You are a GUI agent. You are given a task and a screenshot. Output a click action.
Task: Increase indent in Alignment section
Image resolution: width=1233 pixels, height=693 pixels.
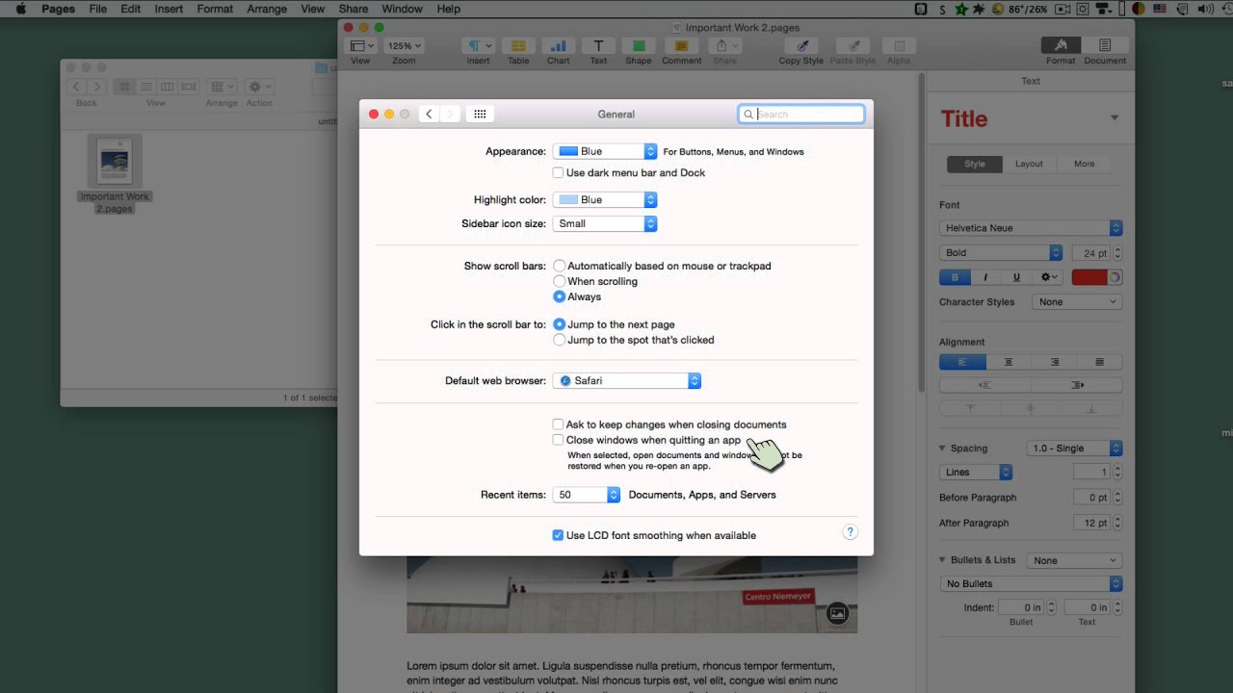(x=1077, y=385)
